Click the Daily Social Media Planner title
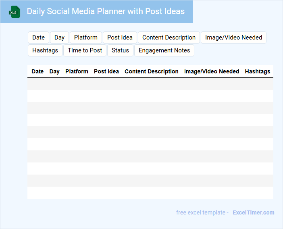283x229 pixels. pyautogui.click(x=106, y=11)
